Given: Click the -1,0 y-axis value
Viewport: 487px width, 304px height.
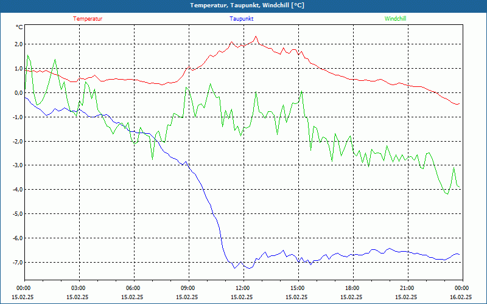Looking at the screenshot, I should (18, 117).
